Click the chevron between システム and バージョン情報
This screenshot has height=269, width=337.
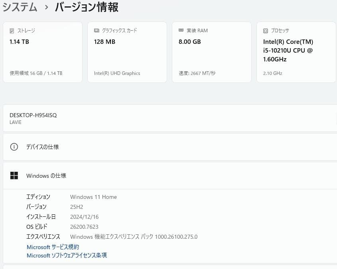click(46, 7)
